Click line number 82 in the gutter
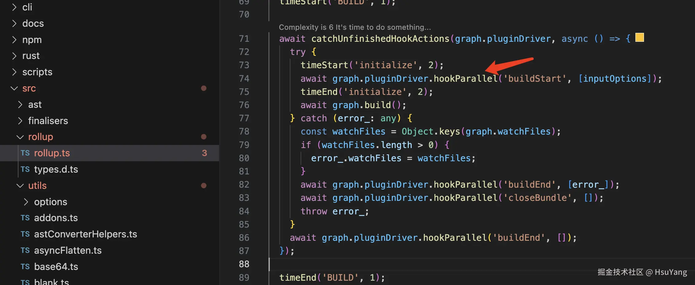Screen dimensions: 695x285 tap(244, 185)
